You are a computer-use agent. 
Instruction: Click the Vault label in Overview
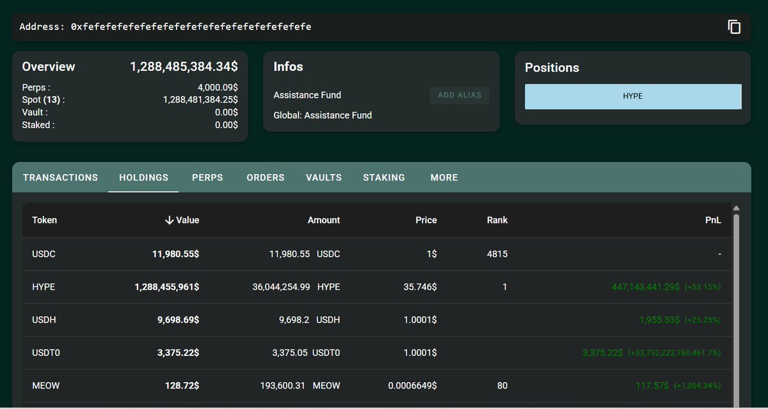pos(35,112)
